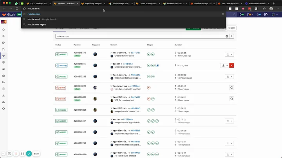
Task: Reload the page with browser refresh icon
Action: (17, 9)
